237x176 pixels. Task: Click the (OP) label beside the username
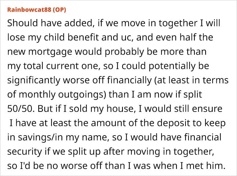(x=59, y=10)
